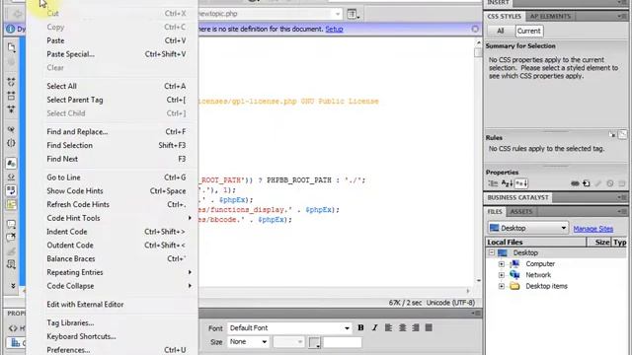Toggle Line Numbers in the coding toolbar
Viewport: 632px width, 355px height.
coord(11,163)
